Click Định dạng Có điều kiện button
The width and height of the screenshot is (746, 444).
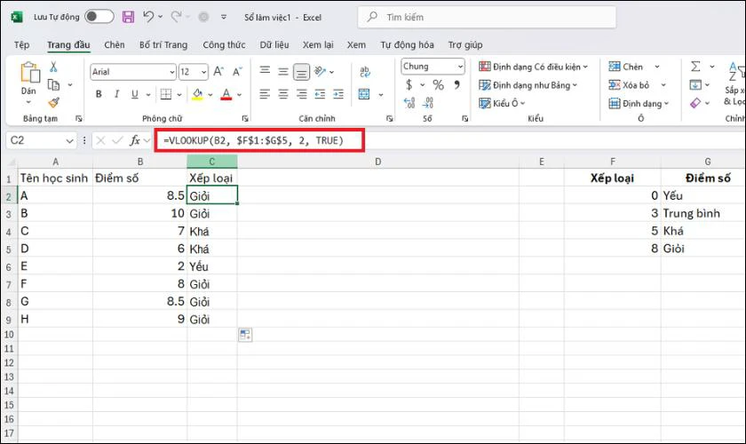(x=529, y=67)
